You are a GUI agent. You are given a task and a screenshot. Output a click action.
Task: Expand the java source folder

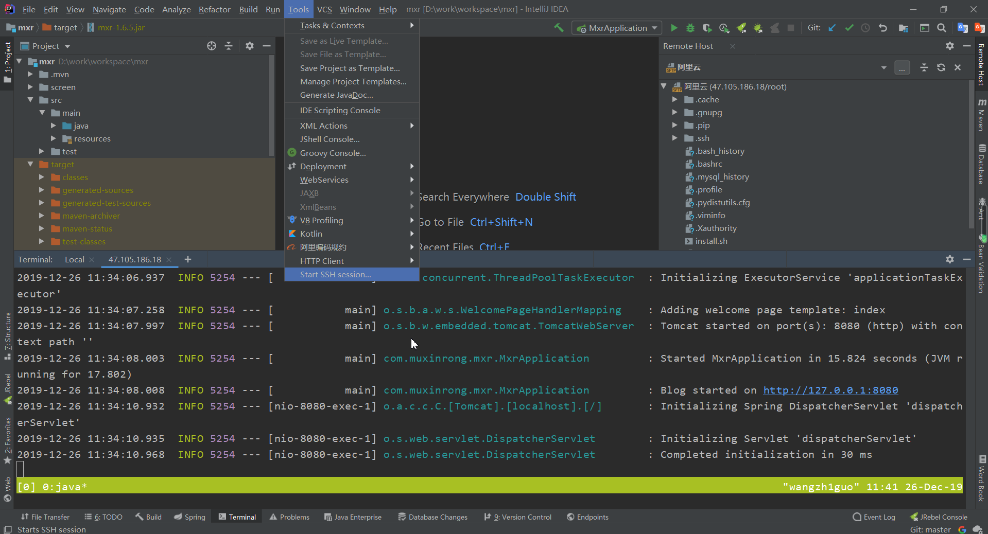[x=54, y=126]
